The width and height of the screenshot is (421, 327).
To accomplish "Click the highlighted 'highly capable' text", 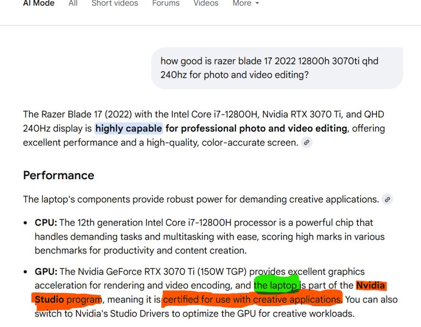I will point(129,128).
